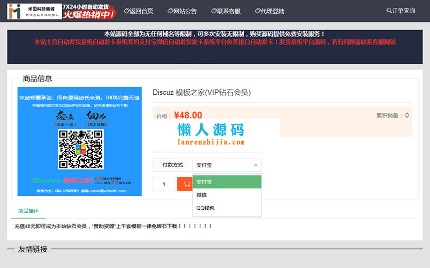Viewport: 430px width, 268px height.
Task: Click the magnifier icon beside 订单查询
Action: [389, 11]
